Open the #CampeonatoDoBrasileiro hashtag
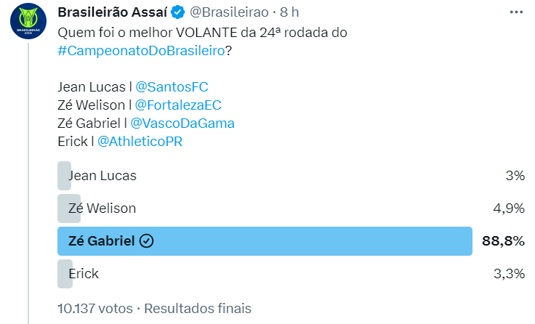This screenshot has height=324, width=535. (140, 52)
